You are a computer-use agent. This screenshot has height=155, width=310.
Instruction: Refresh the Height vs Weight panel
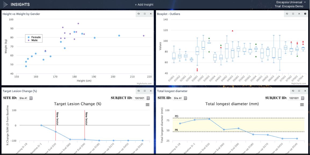(139, 14)
